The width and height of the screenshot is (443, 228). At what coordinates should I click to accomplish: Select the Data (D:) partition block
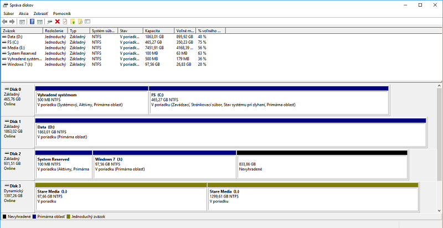[x=230, y=133]
